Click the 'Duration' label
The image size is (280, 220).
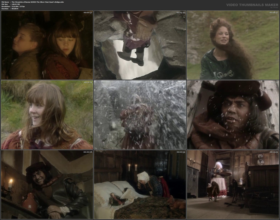5,9
